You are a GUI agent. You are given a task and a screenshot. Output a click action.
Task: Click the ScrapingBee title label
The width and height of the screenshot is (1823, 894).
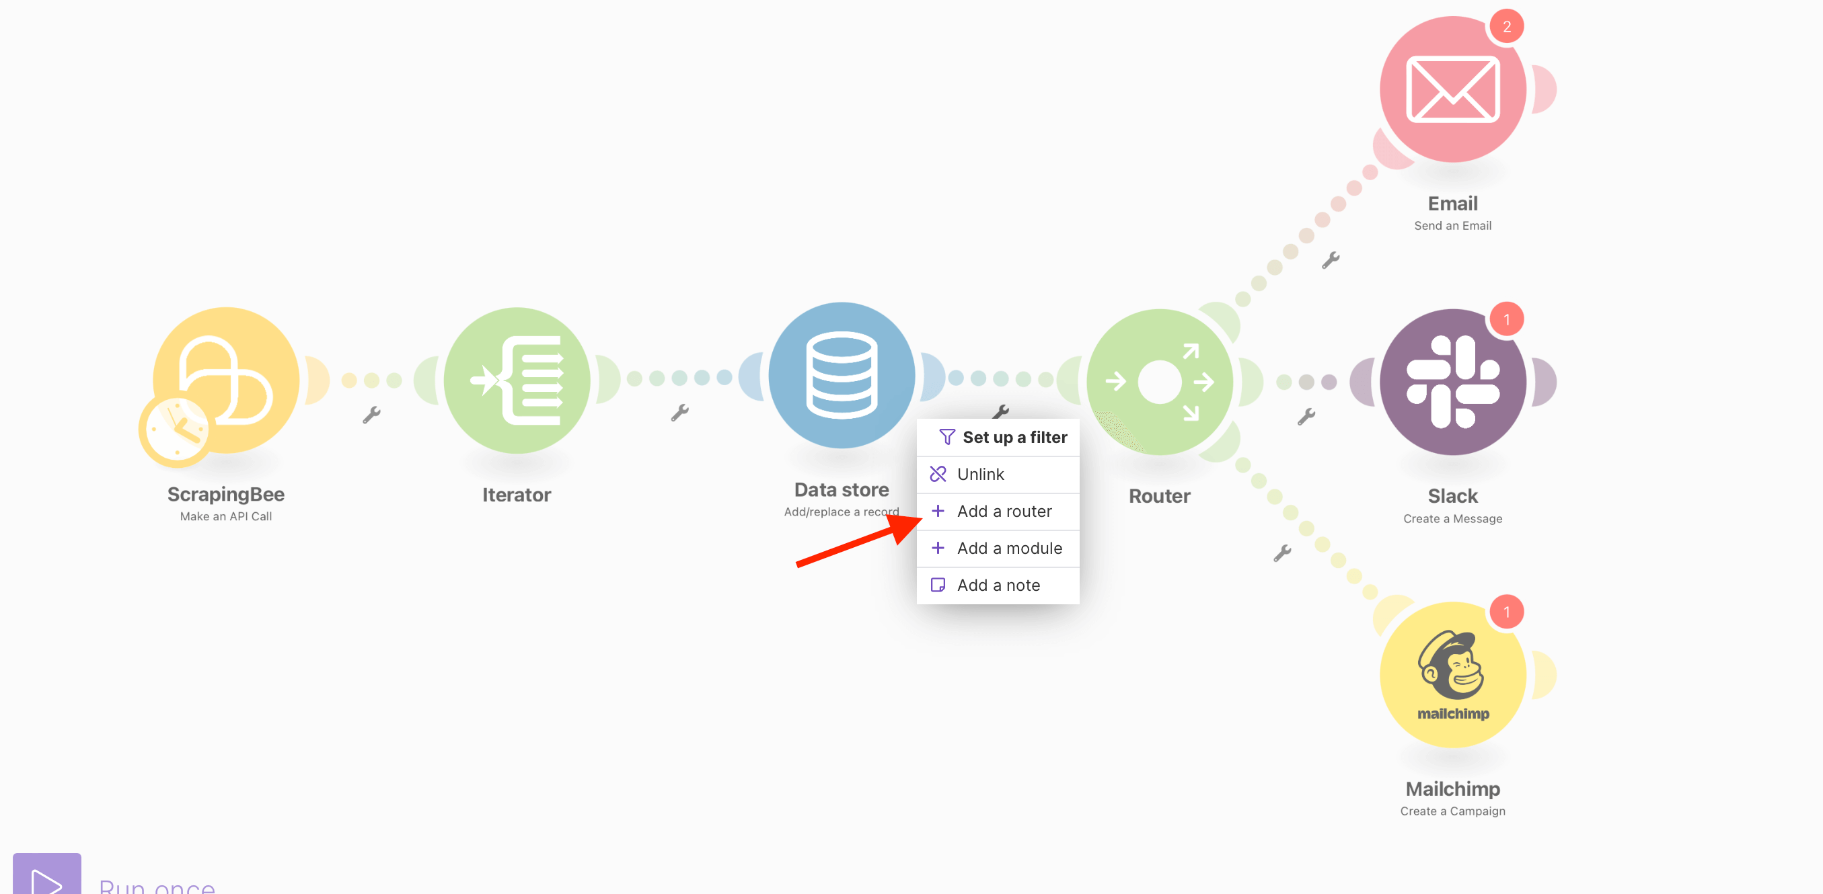[x=226, y=494]
